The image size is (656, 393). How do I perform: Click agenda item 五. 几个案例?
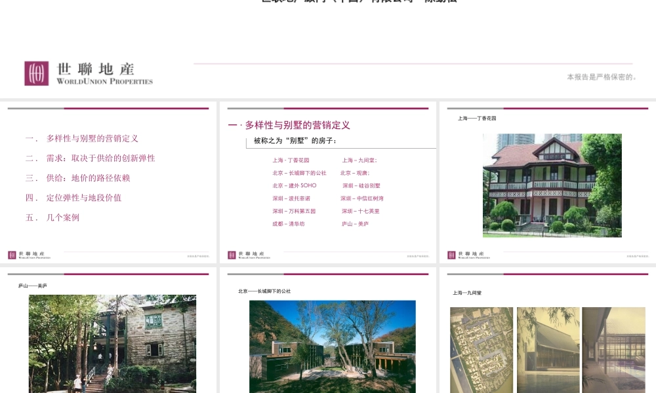[x=52, y=217]
